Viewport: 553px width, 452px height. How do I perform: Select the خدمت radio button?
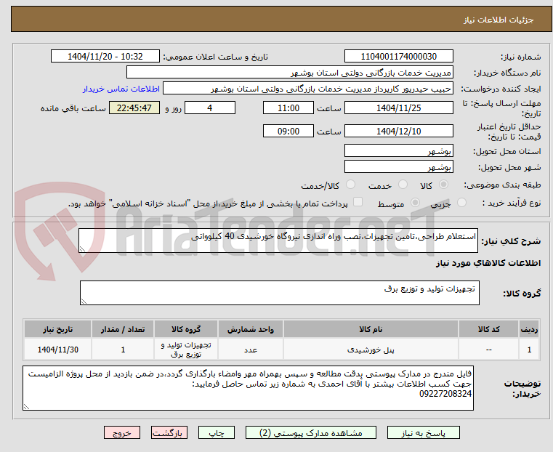(403, 185)
